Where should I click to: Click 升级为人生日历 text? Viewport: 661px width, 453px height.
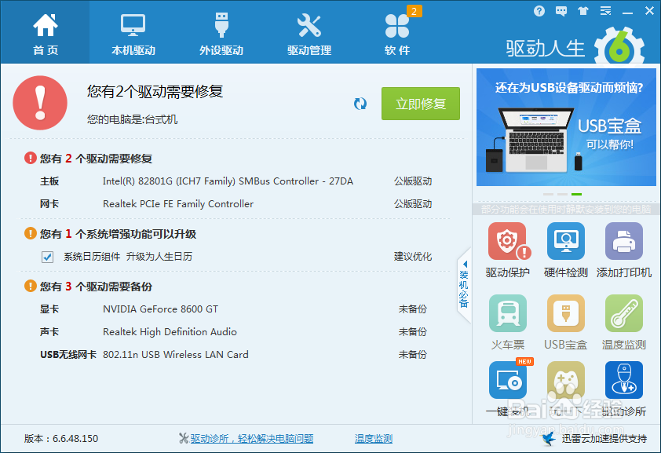click(x=159, y=257)
